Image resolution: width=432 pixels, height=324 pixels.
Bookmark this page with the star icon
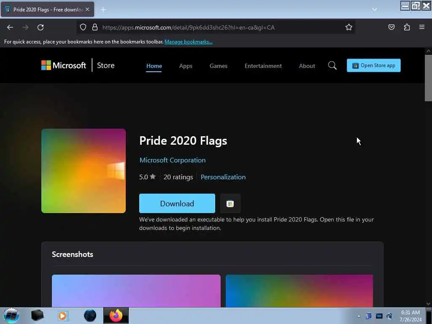pos(349,27)
